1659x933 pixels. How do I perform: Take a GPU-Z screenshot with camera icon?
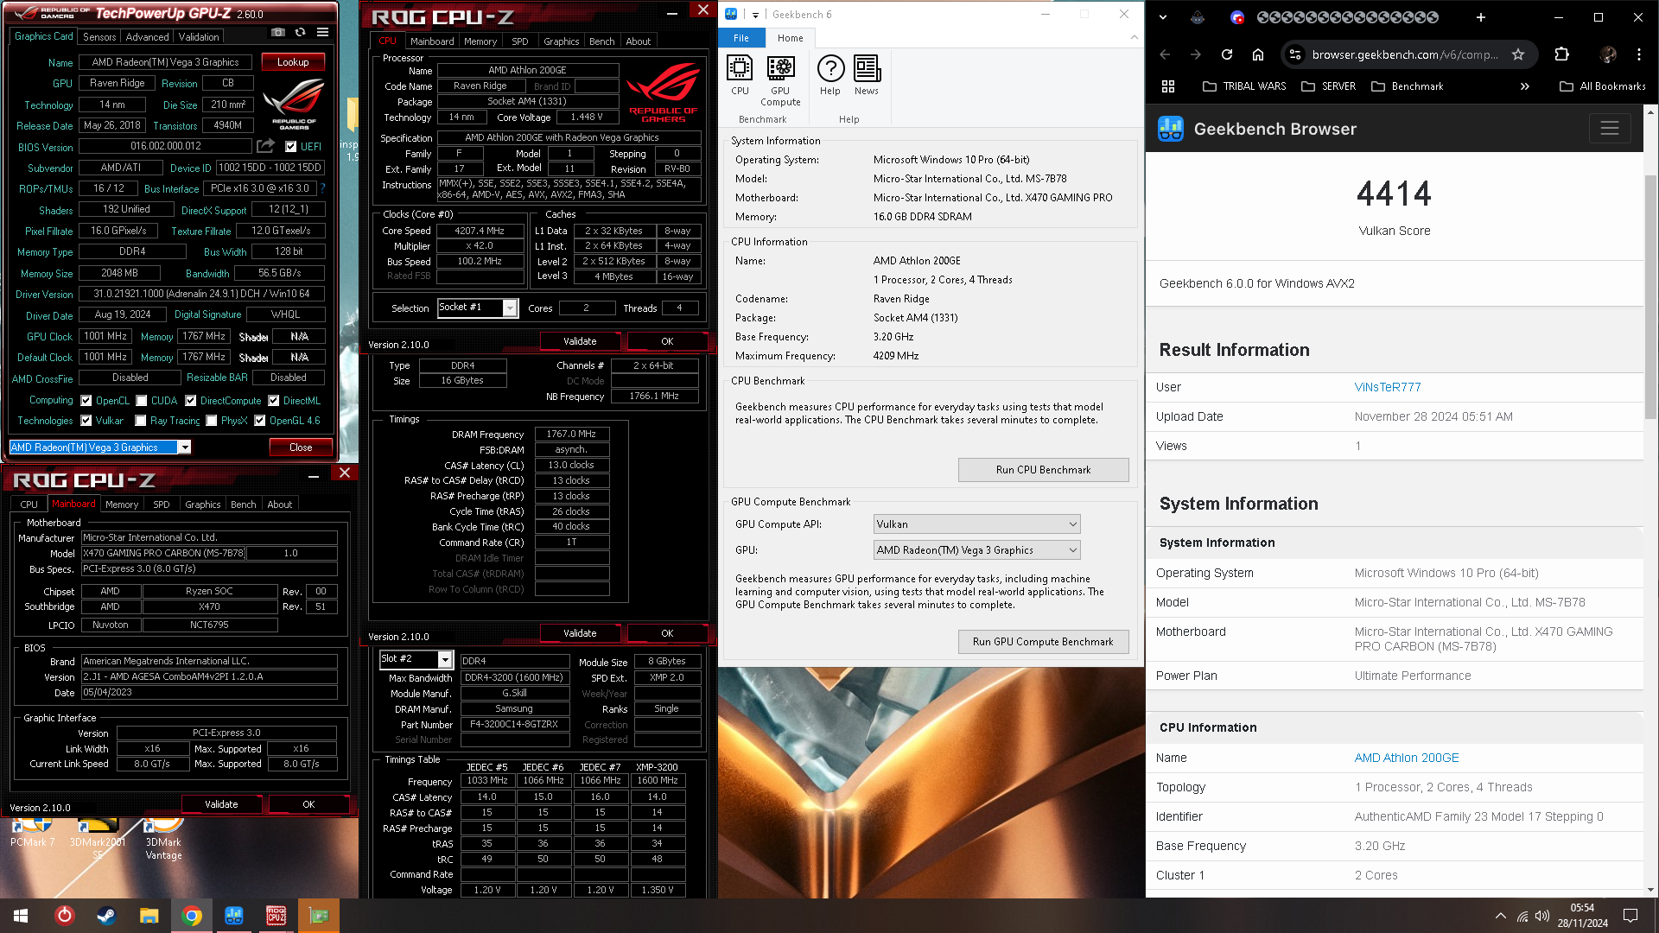tap(277, 33)
